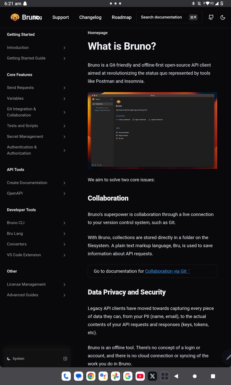Expand the Send Requests chevron
Screen dimensions: 231x385
pyautogui.click(x=64, y=88)
